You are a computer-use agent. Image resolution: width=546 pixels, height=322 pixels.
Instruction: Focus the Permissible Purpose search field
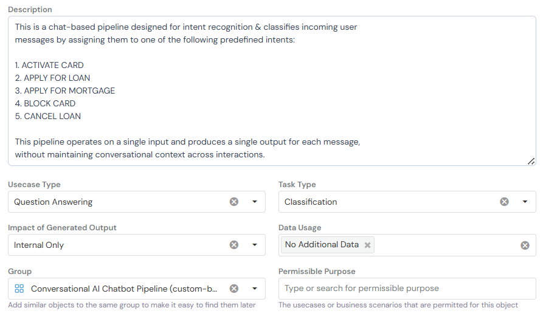[406, 289]
